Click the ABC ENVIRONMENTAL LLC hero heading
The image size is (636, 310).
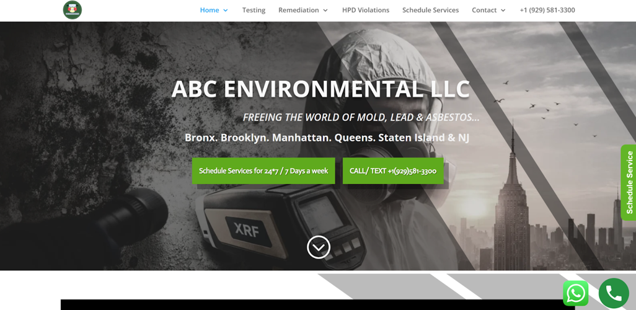click(320, 89)
